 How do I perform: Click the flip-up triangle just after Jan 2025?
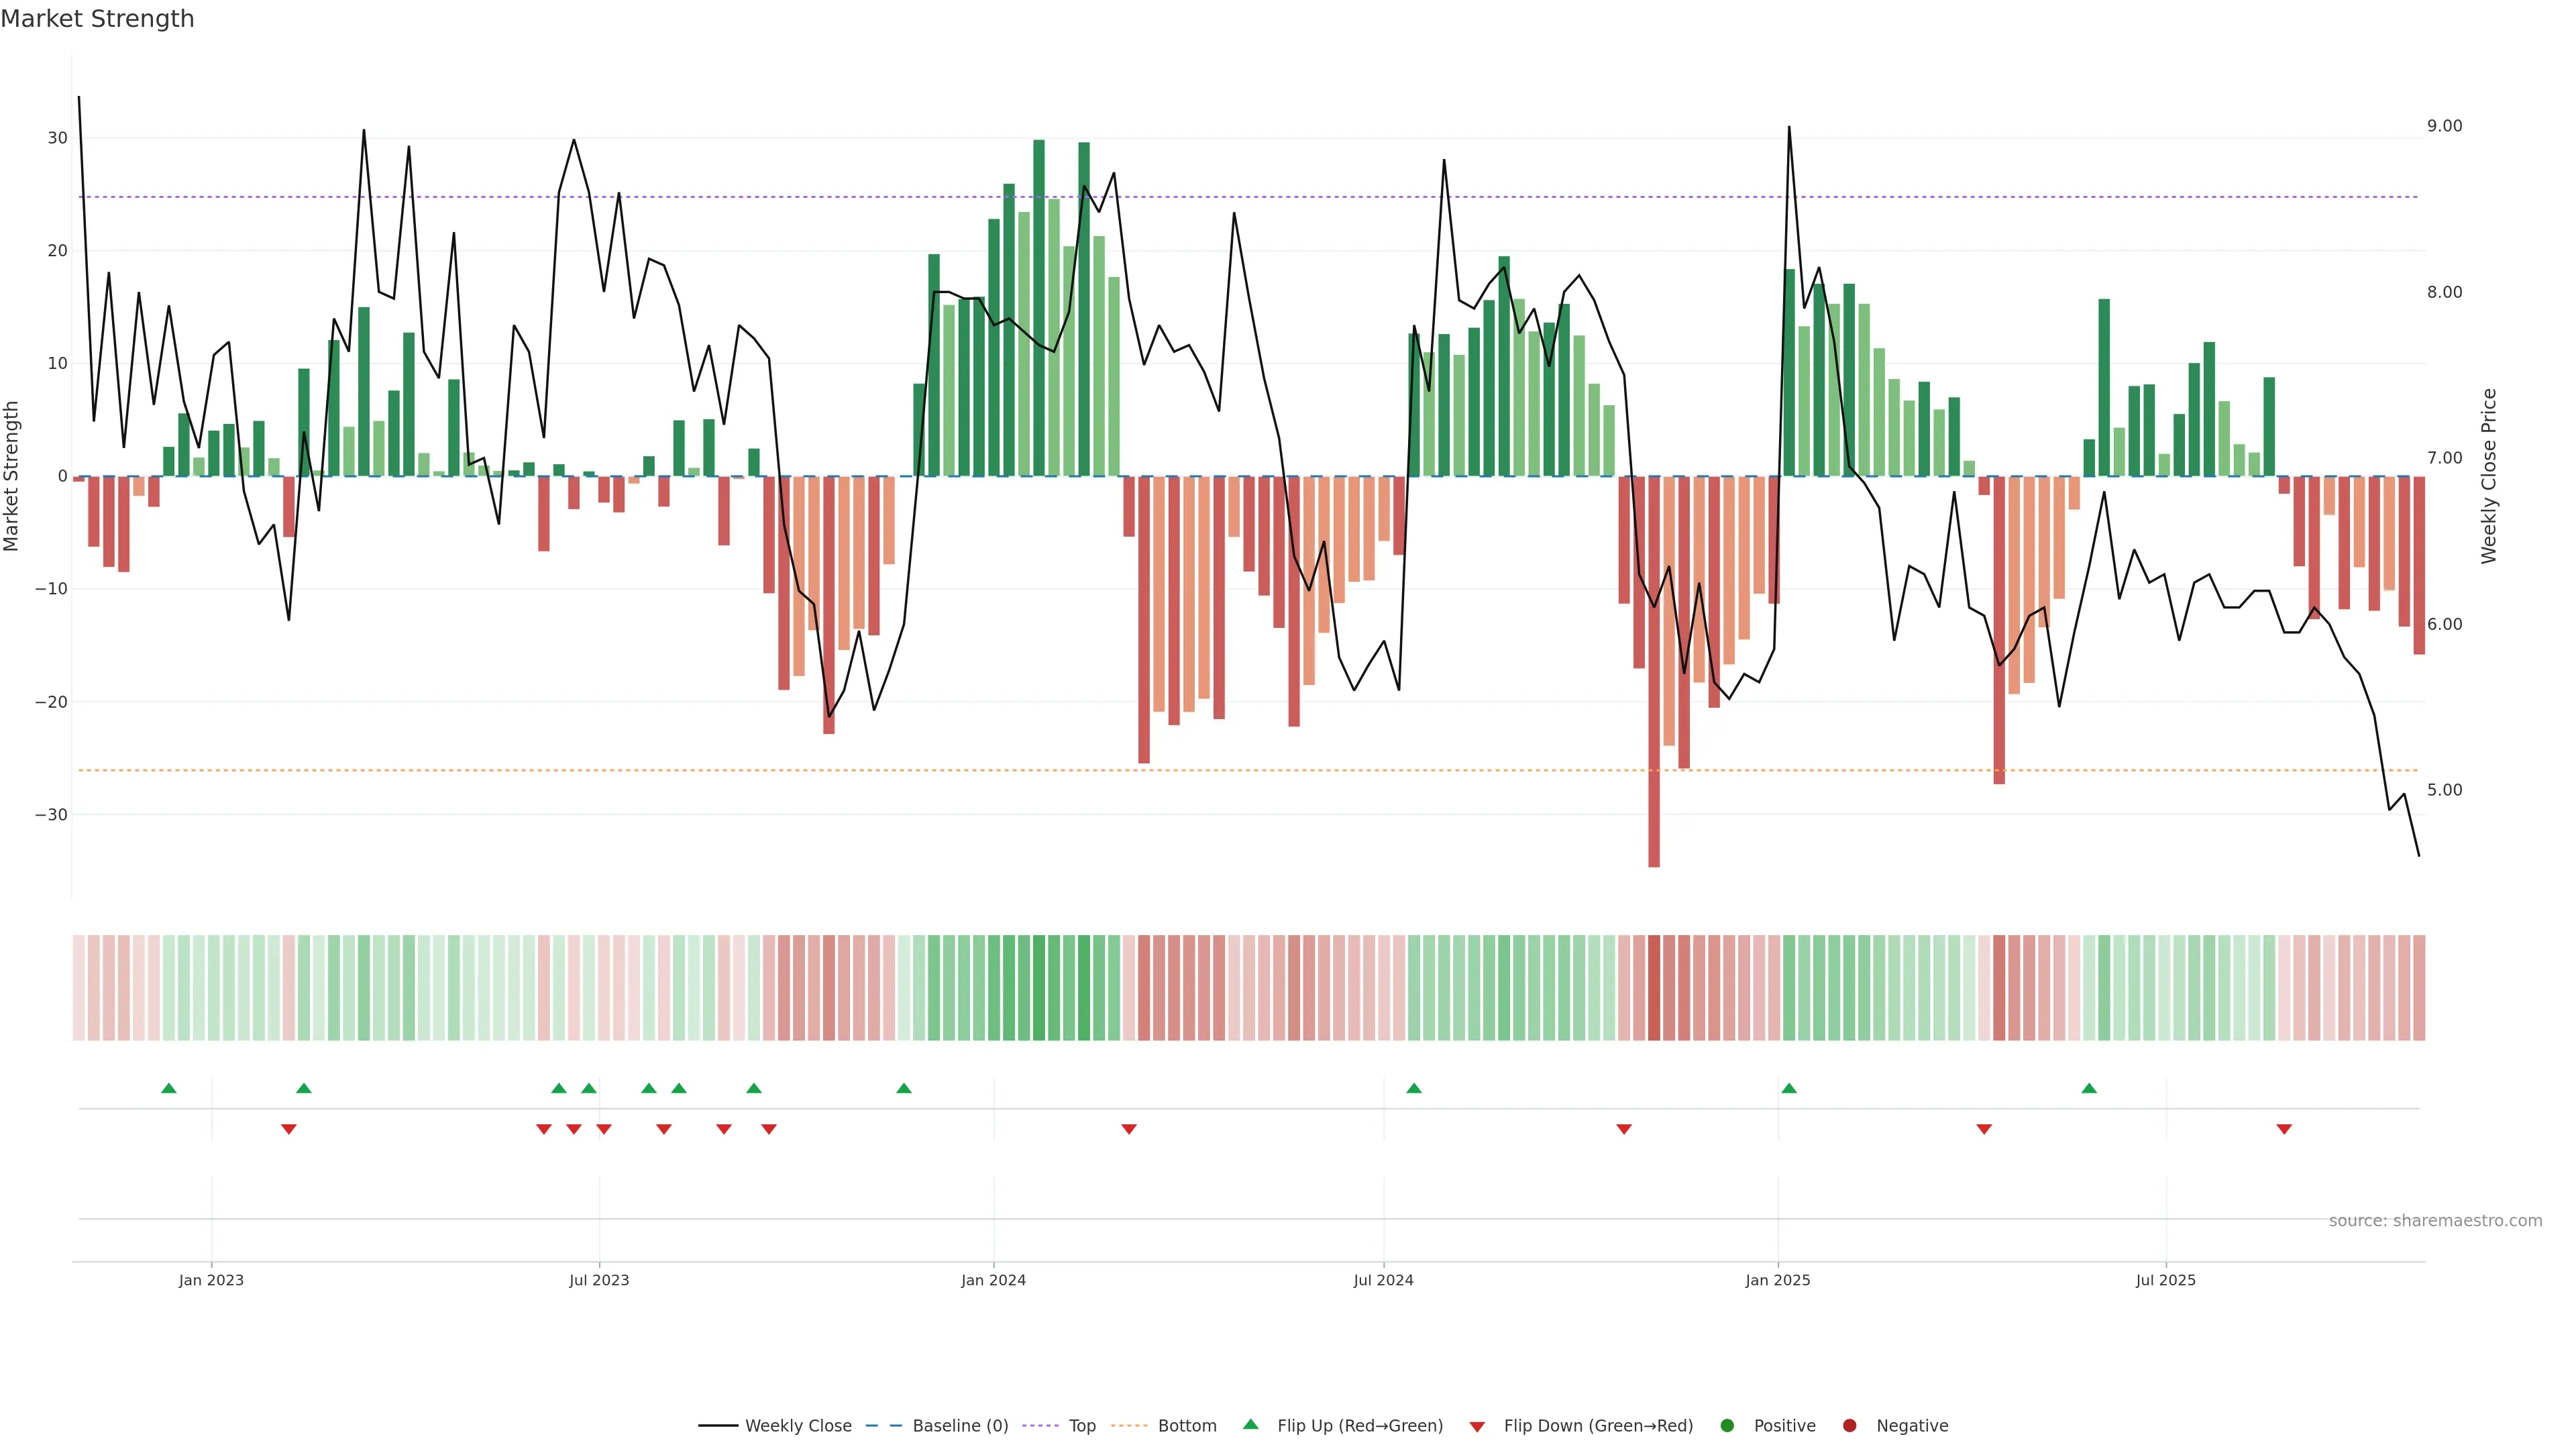click(1789, 1088)
